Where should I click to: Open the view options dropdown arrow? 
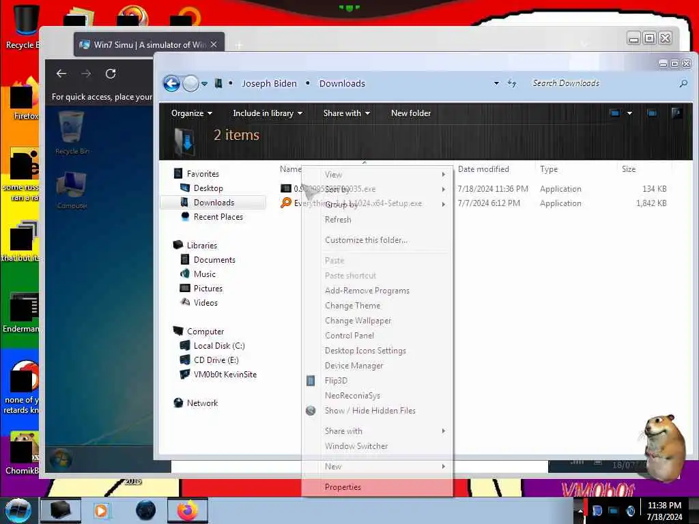(x=629, y=113)
